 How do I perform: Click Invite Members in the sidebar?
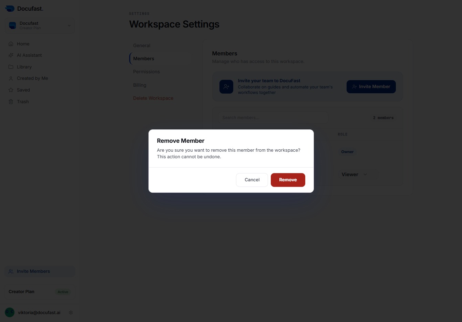coord(40,271)
